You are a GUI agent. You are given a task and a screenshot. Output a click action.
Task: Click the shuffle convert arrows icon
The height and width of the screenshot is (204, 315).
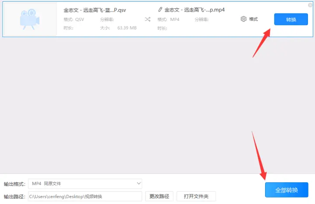147,19
